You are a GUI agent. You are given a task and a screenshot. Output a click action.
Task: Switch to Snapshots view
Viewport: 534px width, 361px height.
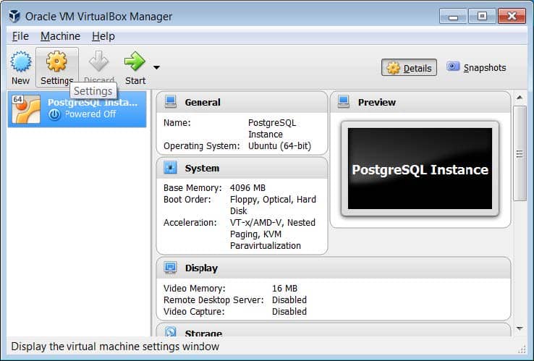476,67
